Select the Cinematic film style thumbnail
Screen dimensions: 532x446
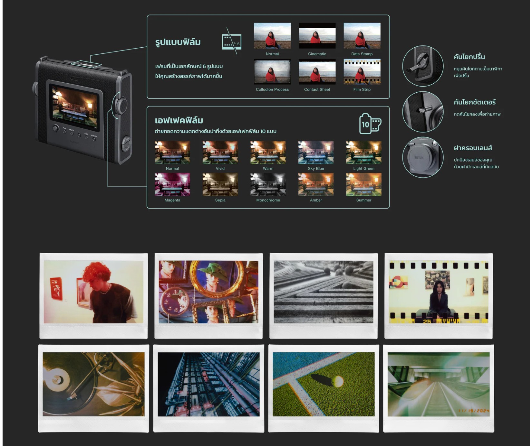click(x=317, y=36)
